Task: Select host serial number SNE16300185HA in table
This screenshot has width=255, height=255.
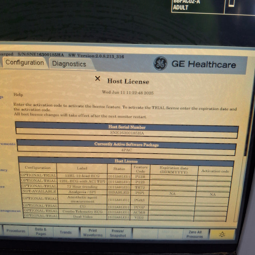Action: coord(127,133)
